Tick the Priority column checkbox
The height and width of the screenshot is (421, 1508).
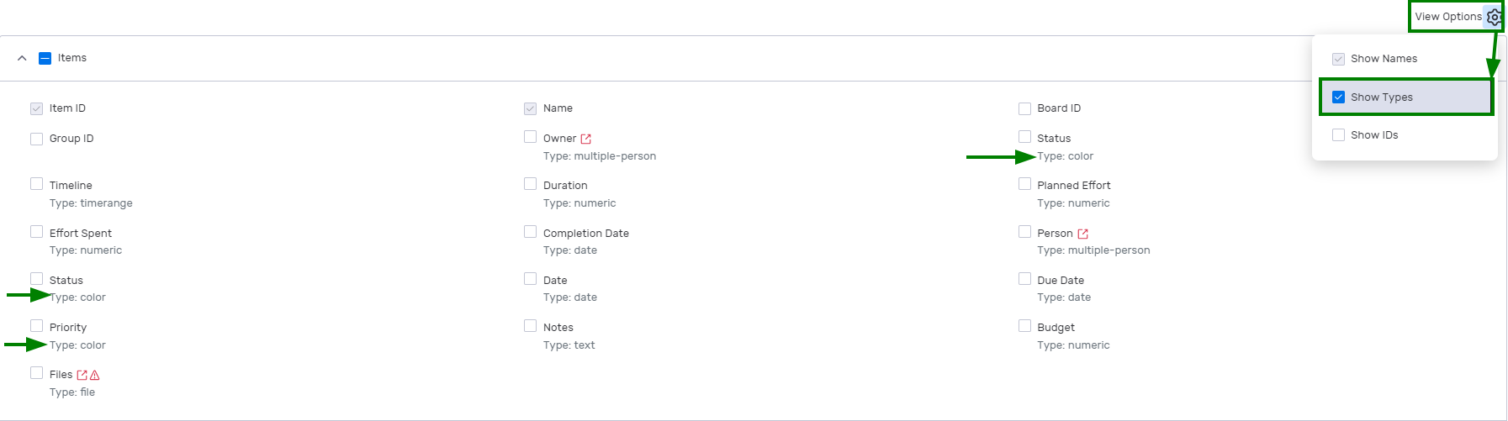36,326
